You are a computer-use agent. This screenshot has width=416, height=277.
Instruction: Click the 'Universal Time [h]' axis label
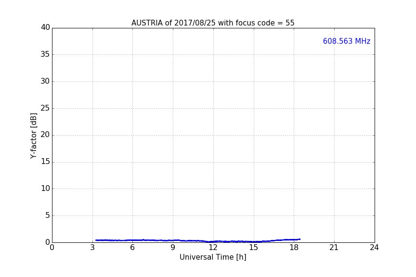213,257
